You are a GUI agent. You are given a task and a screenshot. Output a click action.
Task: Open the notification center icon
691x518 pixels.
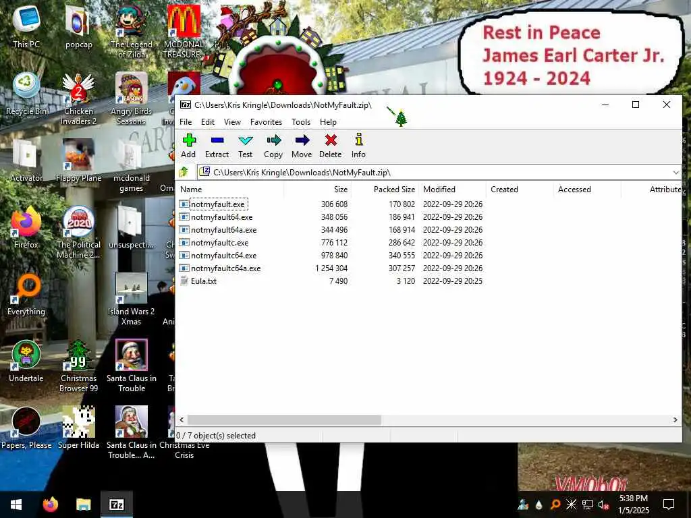[x=669, y=505]
